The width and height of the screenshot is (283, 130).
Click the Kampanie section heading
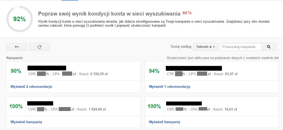point(15,58)
